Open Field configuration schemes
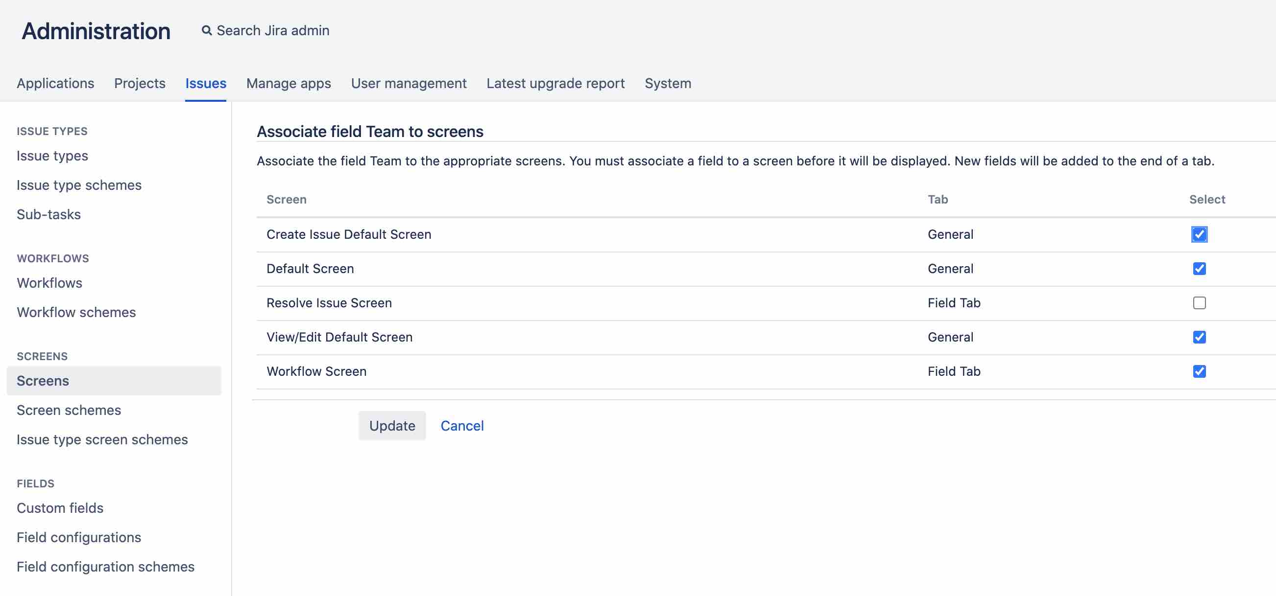 [105, 566]
